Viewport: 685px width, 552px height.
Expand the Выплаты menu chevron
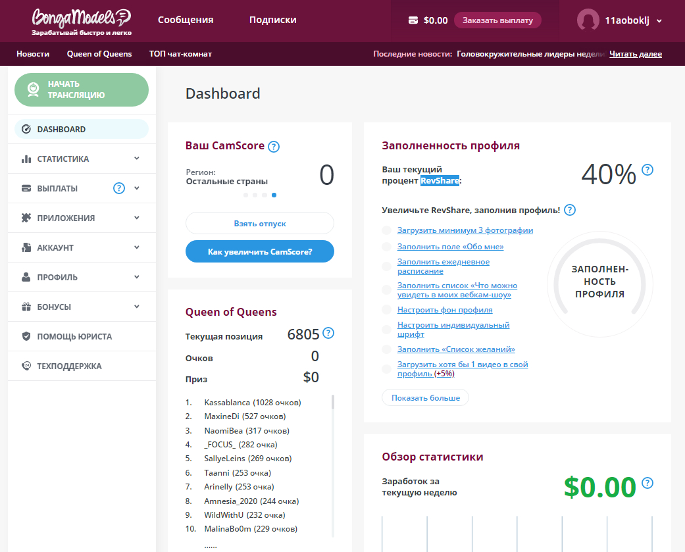(x=137, y=188)
